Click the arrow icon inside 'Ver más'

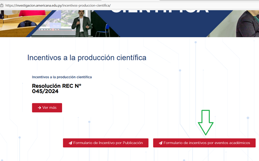click(39, 108)
